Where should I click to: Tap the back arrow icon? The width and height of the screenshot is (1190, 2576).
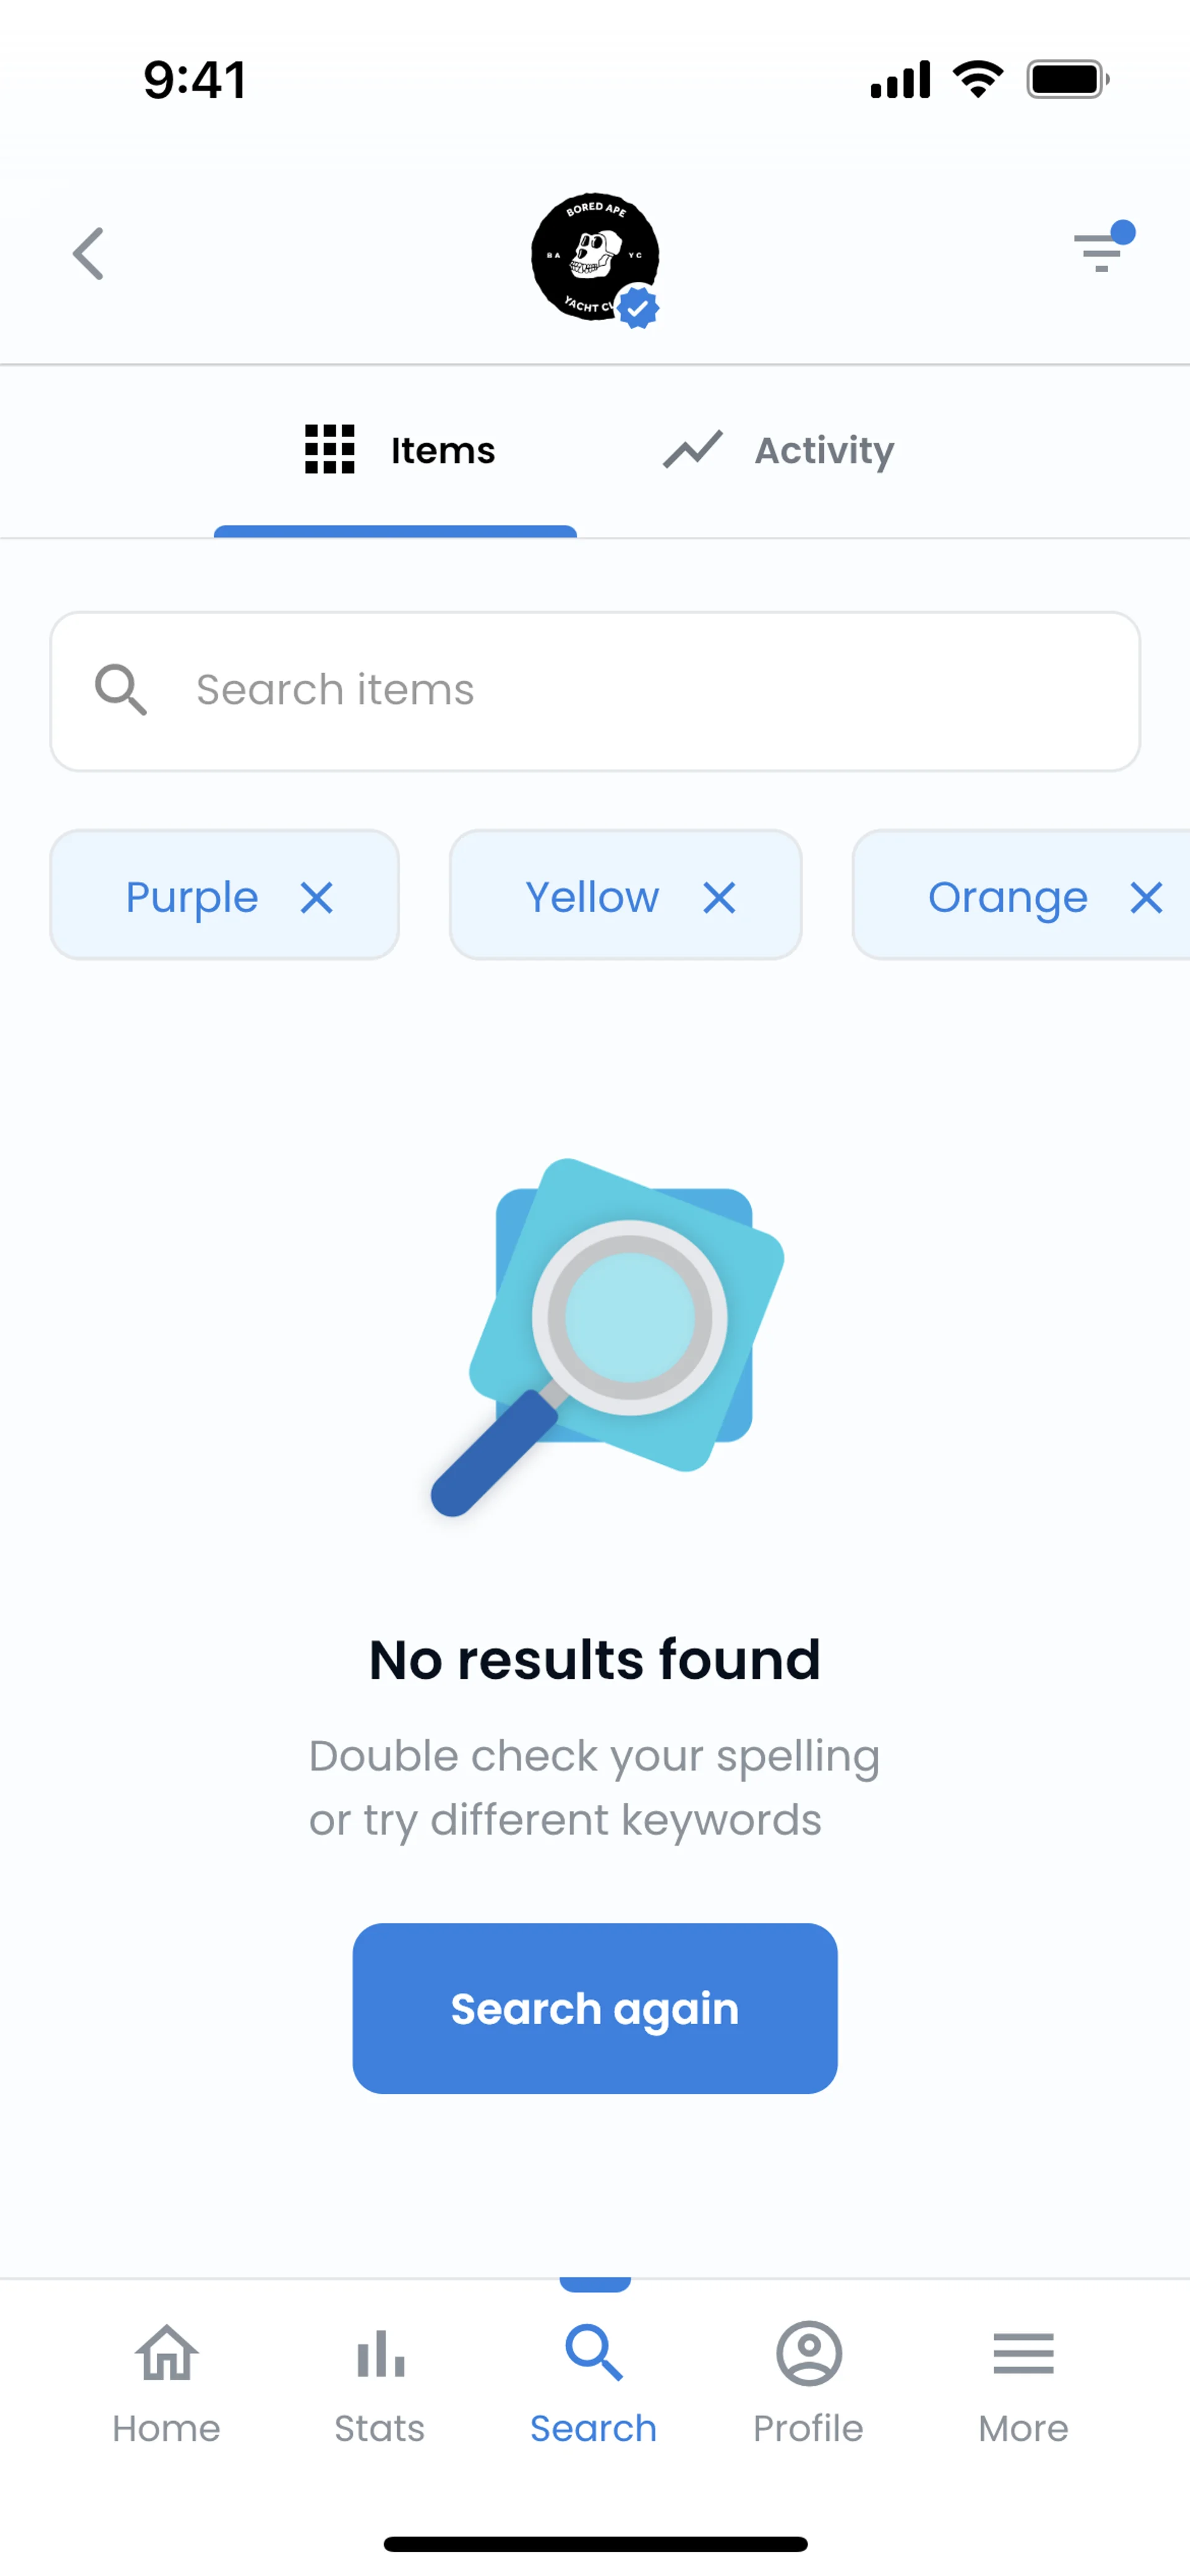pyautogui.click(x=89, y=254)
